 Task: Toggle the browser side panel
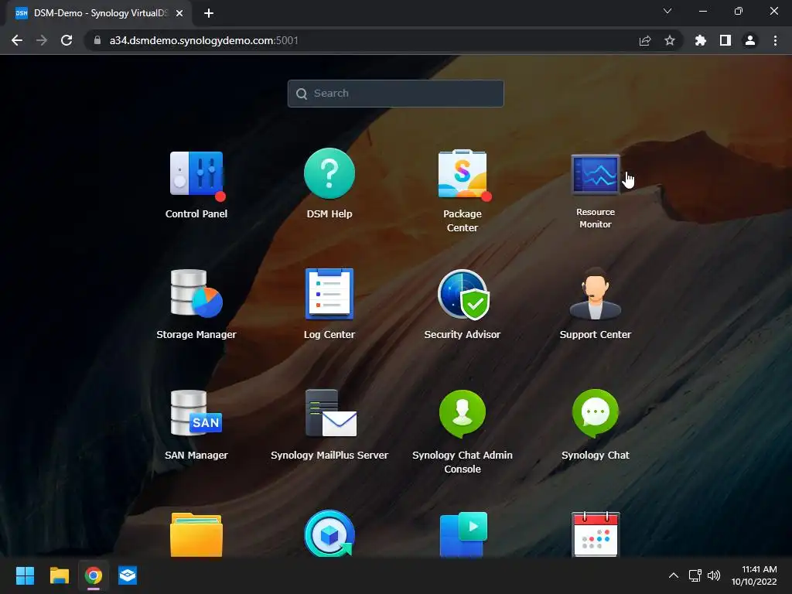coord(725,40)
